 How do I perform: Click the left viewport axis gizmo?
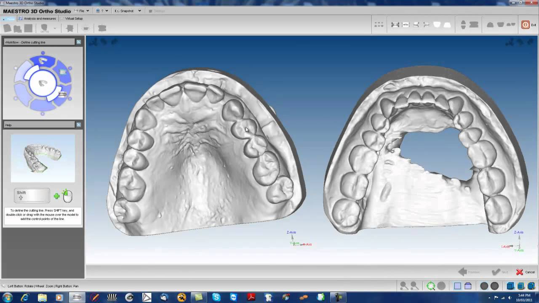coord(299,239)
